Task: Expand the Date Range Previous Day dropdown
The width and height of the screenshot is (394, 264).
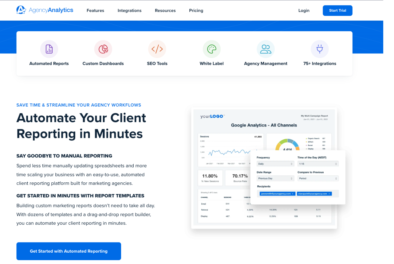Action: 276,178
